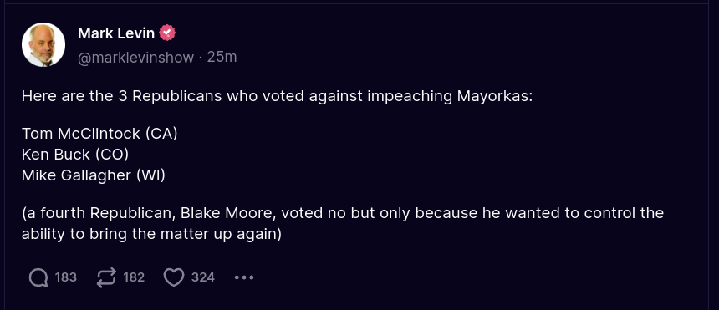Open the Mark Levin display name
This screenshot has height=310, width=719.
point(116,33)
